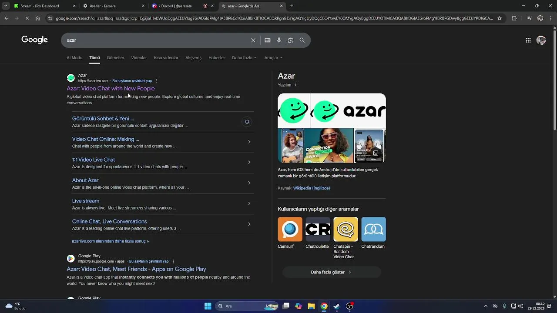This screenshot has height=313, width=557.
Task: Click the history icon on Görüntülü Sohbet row
Action: point(247,122)
